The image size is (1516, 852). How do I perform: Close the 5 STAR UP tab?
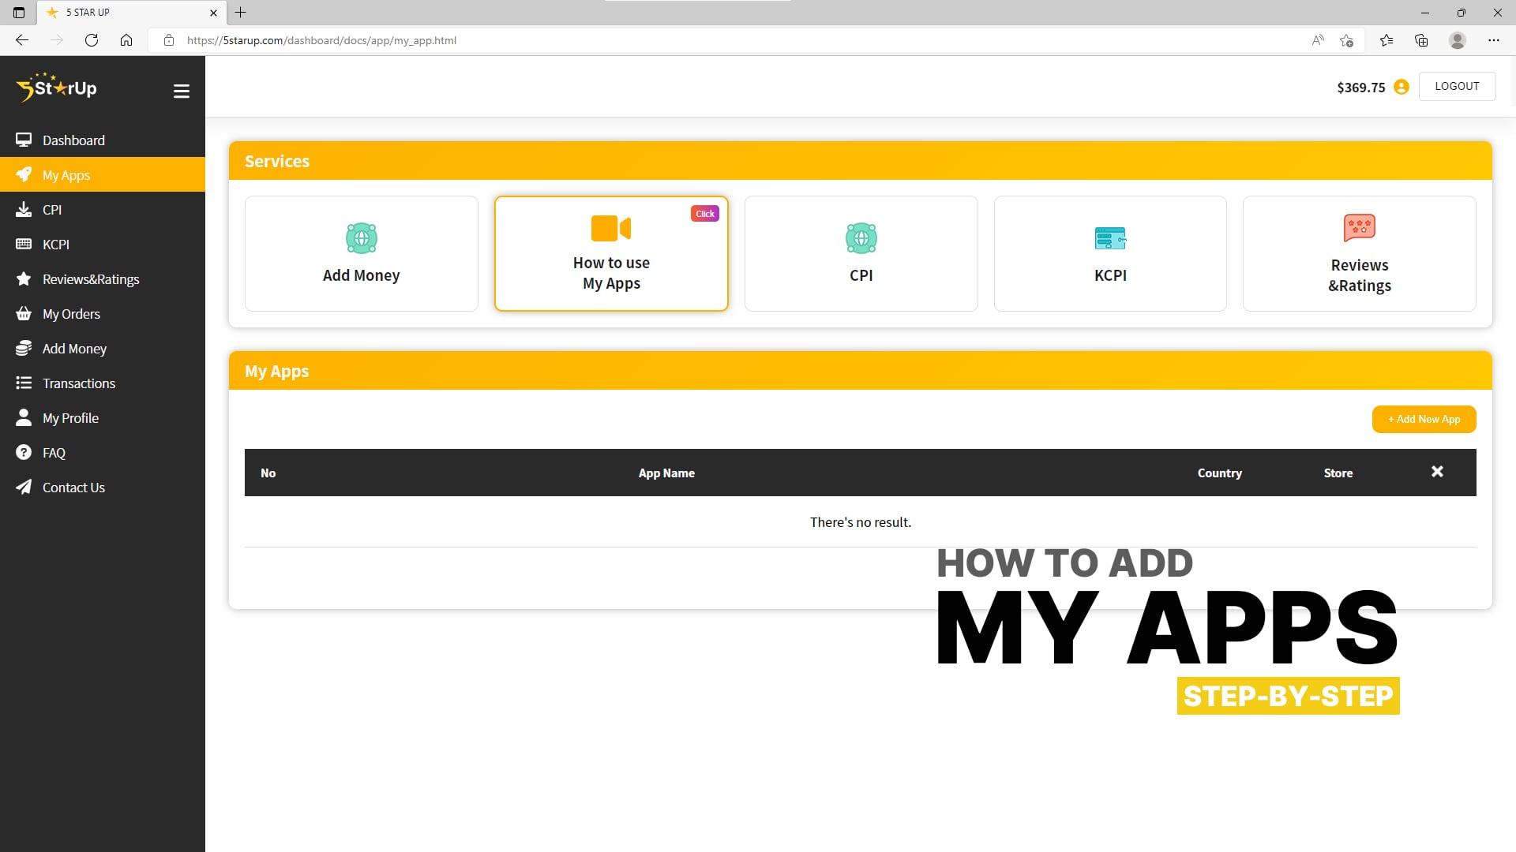pos(213,13)
